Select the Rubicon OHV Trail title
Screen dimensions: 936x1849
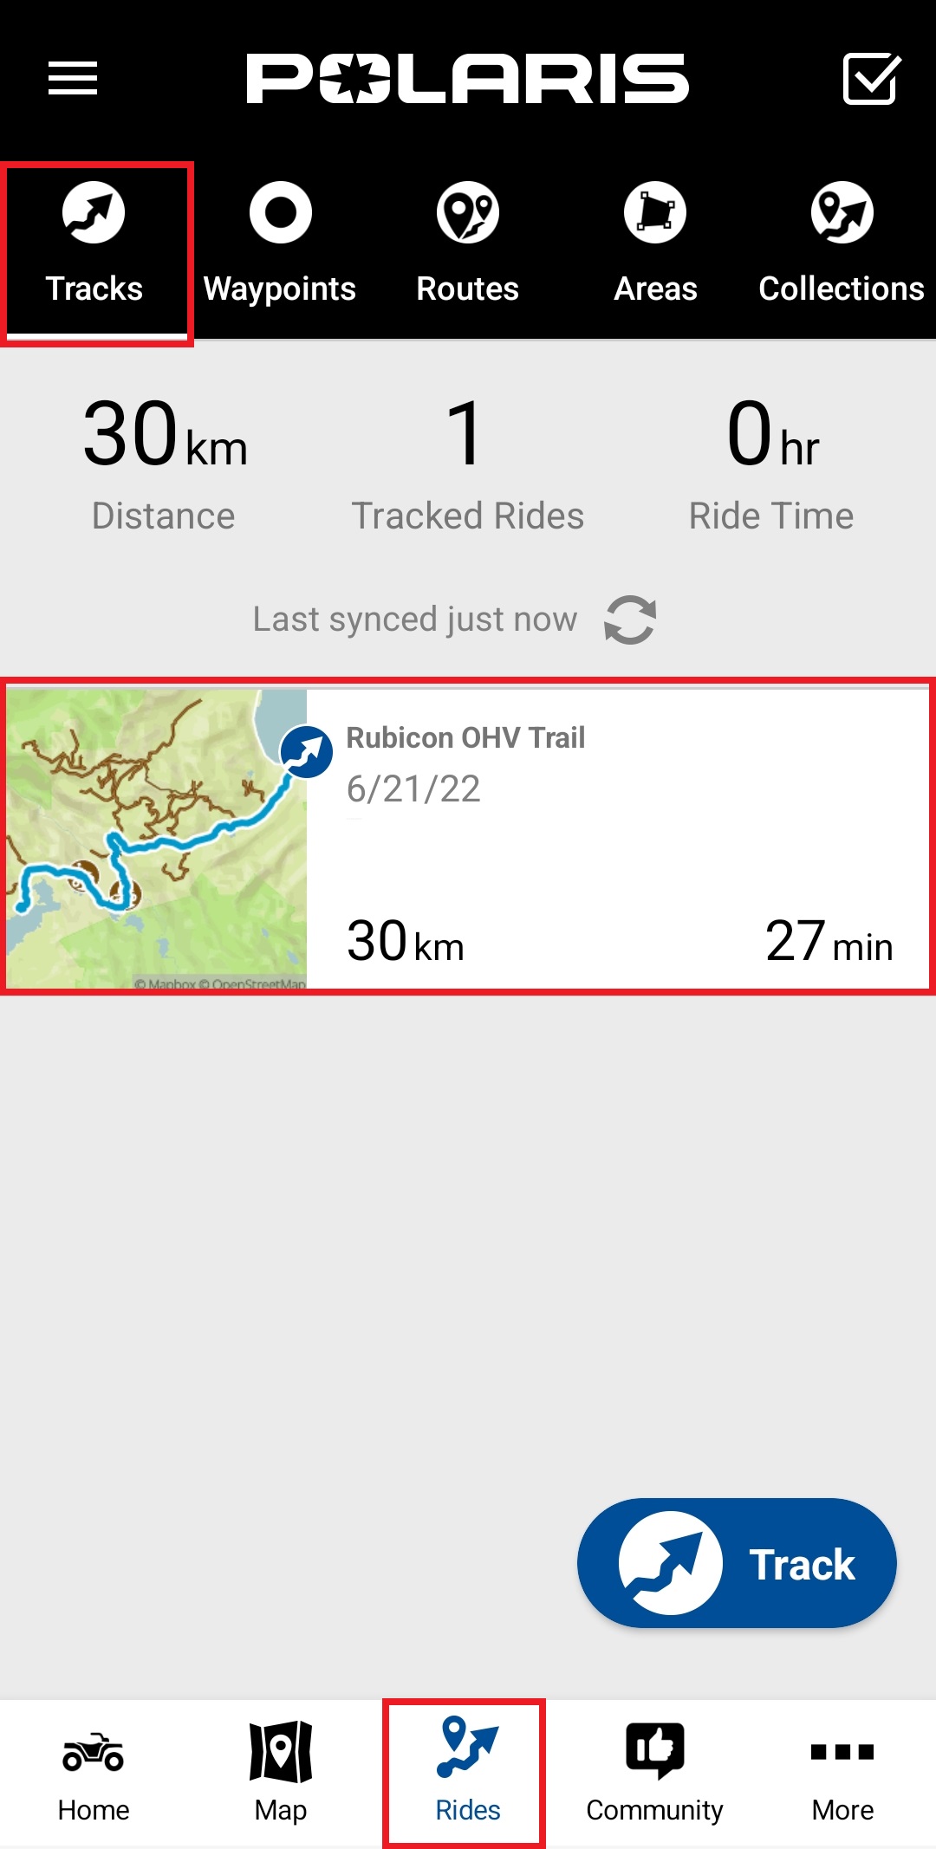tap(465, 737)
